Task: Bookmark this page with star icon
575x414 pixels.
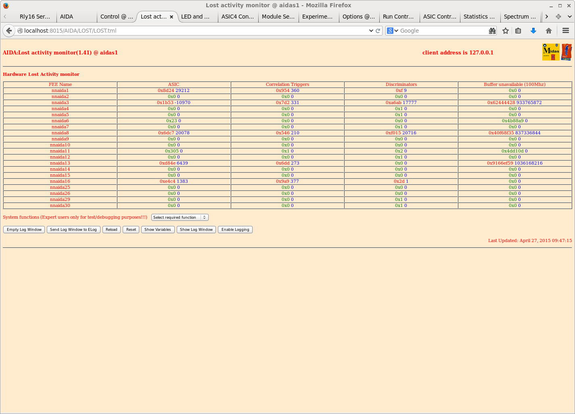Action: click(506, 31)
